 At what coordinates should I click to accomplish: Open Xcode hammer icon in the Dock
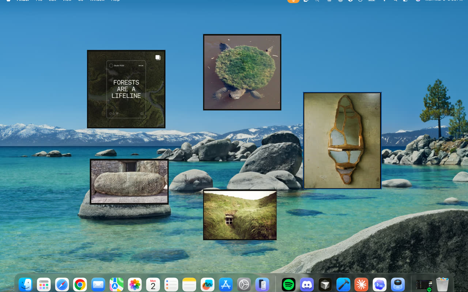tap(343, 284)
